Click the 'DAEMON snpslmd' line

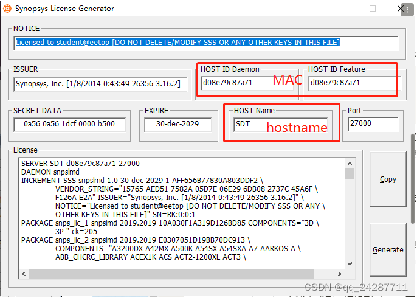coord(50,172)
